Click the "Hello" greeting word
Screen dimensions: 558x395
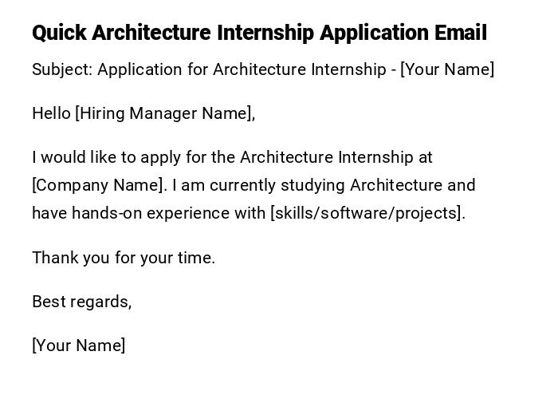51,113
